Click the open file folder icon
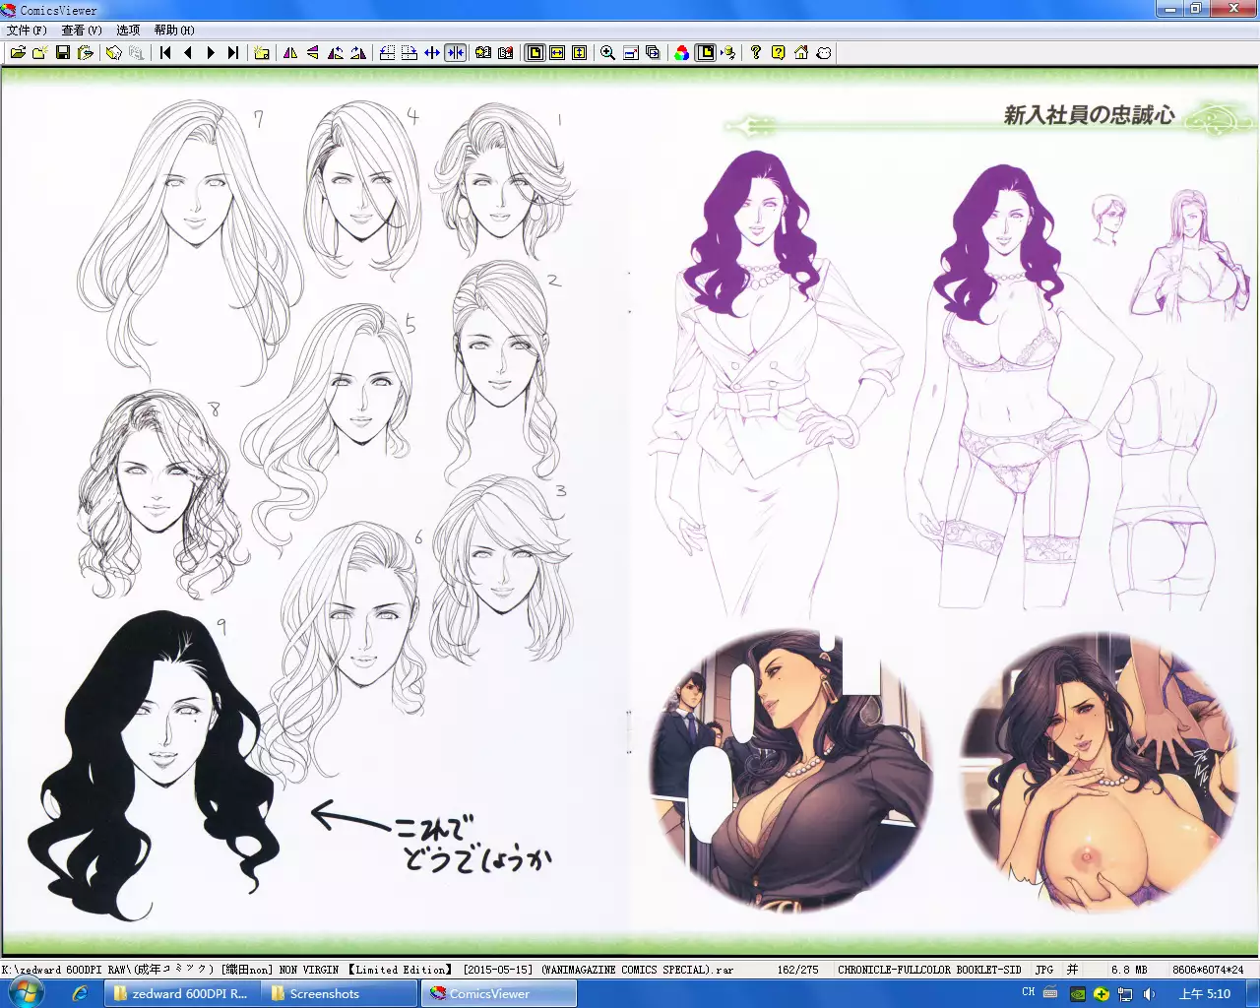The image size is (1260, 1008). [18, 53]
